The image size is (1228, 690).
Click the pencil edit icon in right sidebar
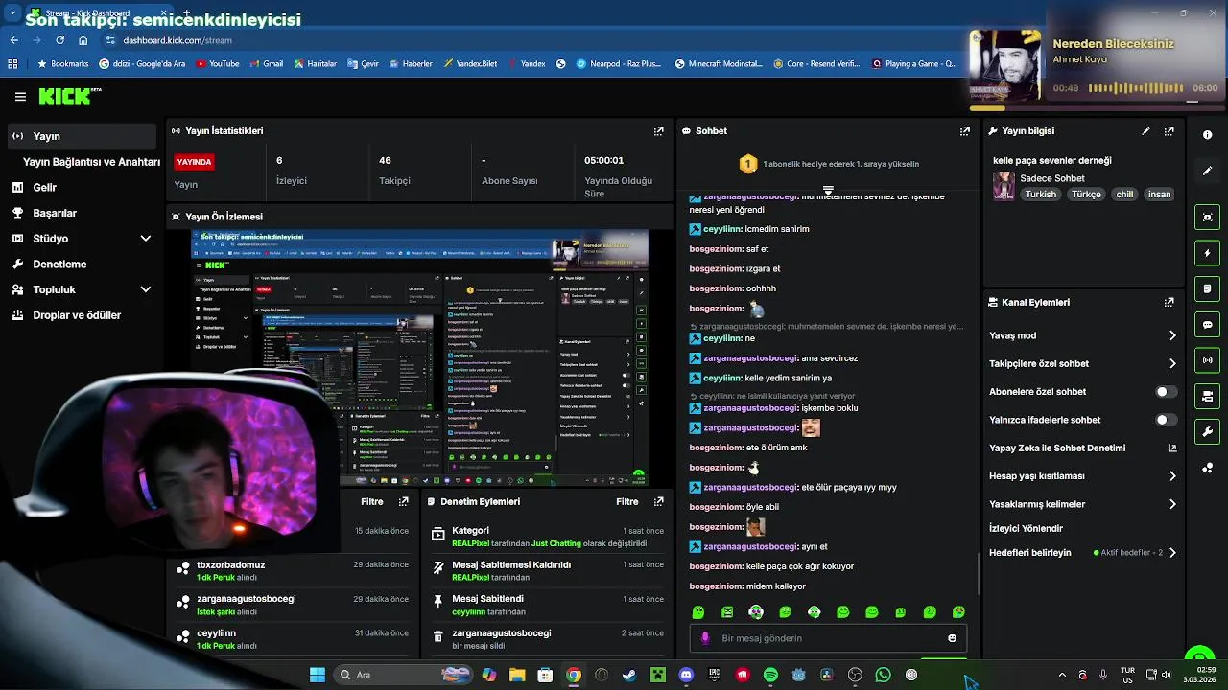[1207, 171]
